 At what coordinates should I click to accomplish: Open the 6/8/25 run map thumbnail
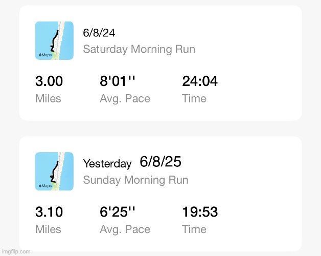54,172
